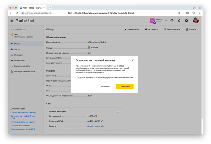Click the user avatar in header
This screenshot has height=144, width=211.
click(x=196, y=20)
